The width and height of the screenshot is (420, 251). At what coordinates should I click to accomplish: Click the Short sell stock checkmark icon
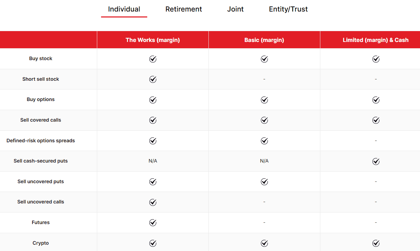pyautogui.click(x=152, y=79)
